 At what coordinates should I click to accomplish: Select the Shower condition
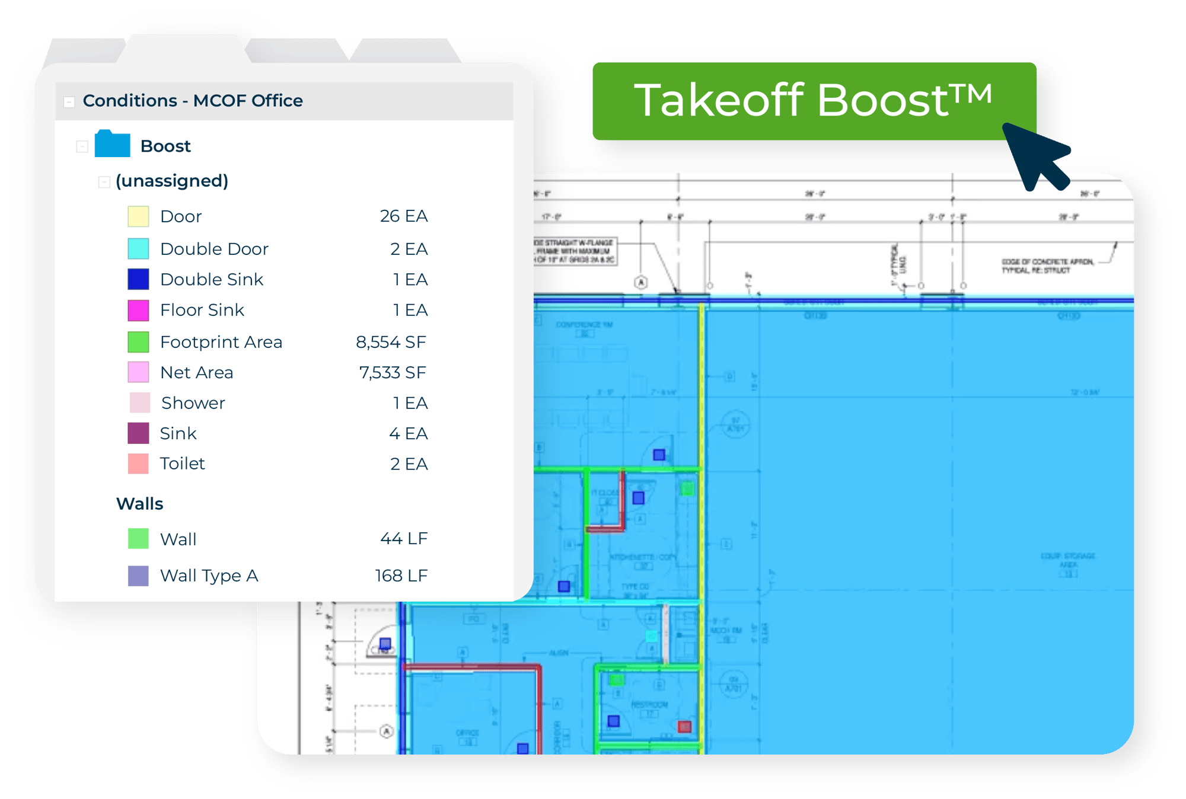(278, 403)
